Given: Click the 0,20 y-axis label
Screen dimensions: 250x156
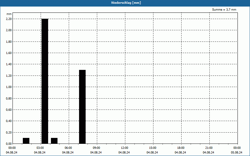Looking at the screenshot, I should [9, 133].
